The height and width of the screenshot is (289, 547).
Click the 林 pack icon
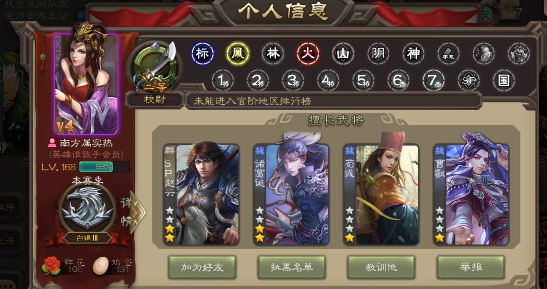[x=273, y=54]
